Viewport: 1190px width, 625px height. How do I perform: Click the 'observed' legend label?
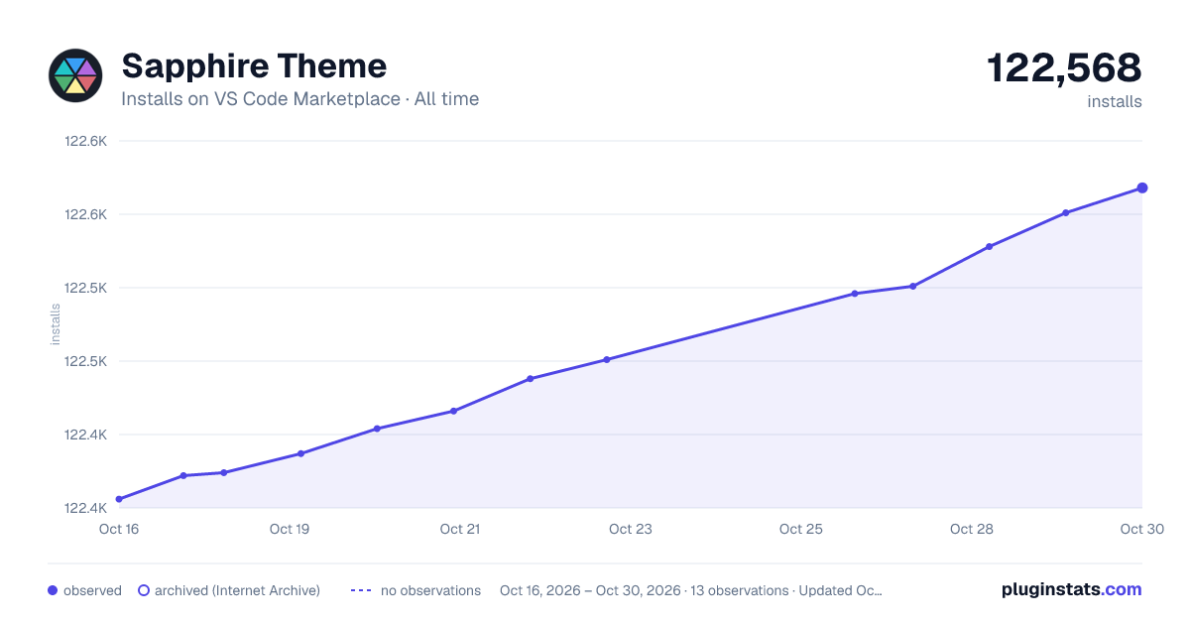click(x=92, y=590)
